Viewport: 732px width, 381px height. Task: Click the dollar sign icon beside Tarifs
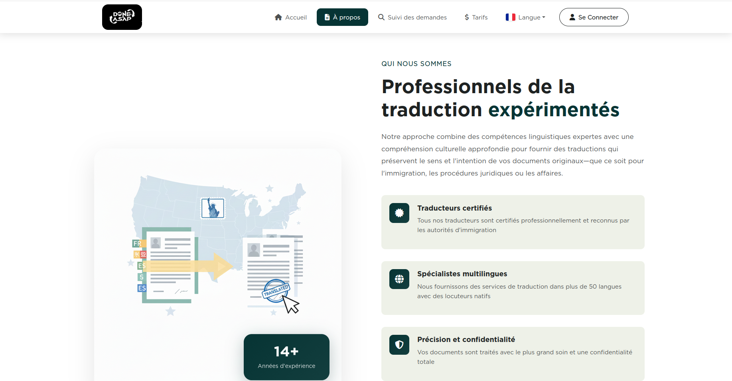click(x=467, y=17)
